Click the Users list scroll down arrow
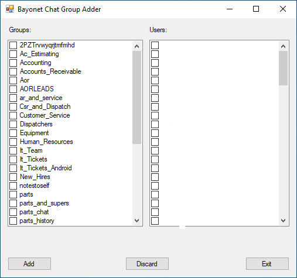This screenshot has height=278, width=297. (x=283, y=221)
